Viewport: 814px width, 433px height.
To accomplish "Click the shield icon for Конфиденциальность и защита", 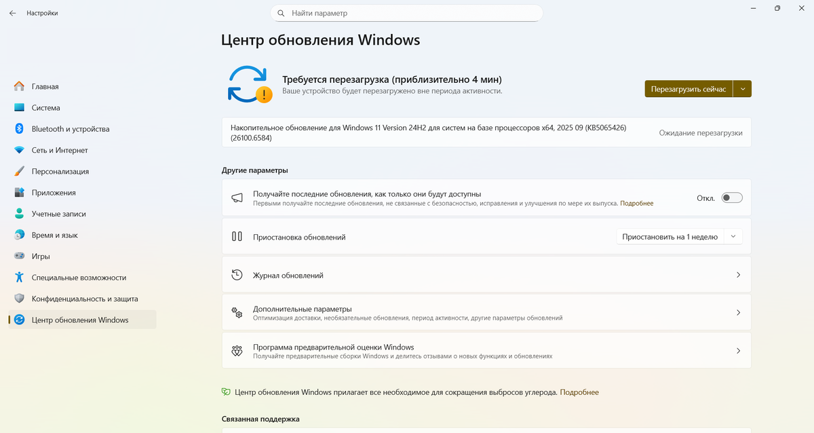I will point(19,299).
